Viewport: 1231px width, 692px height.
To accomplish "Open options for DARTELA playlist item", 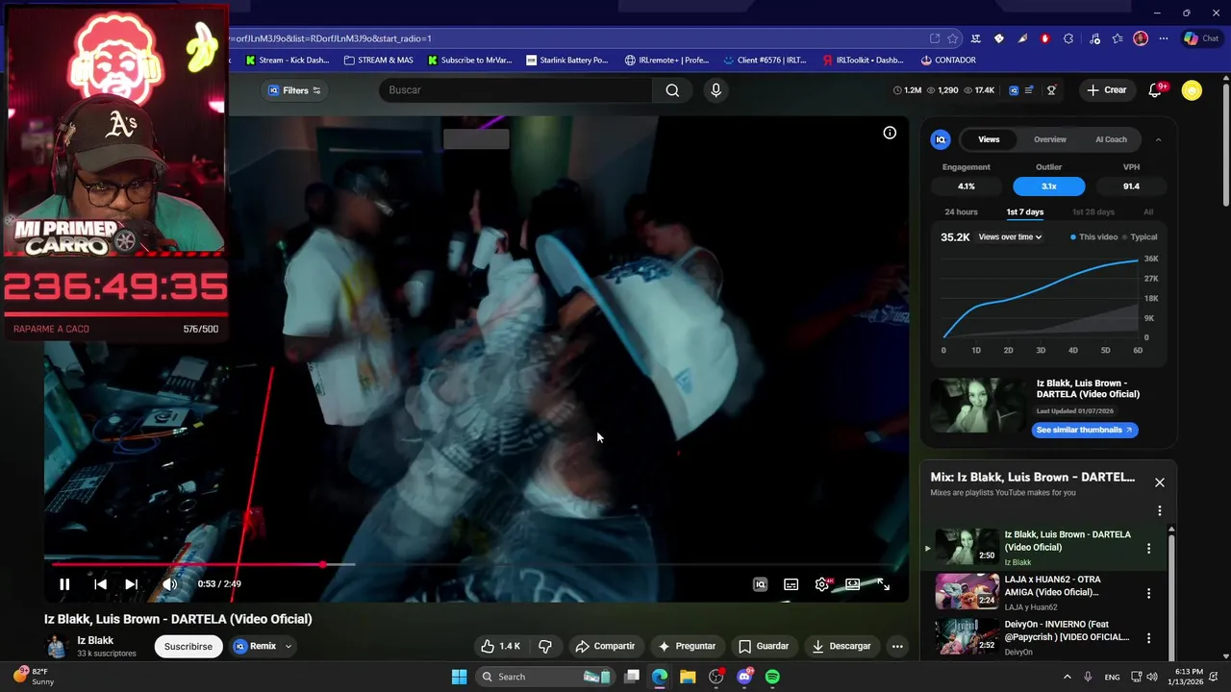I will (x=1148, y=548).
